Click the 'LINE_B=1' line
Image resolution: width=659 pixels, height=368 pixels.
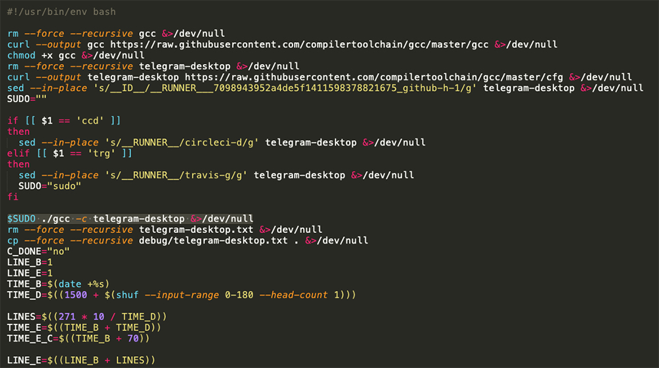pos(30,263)
